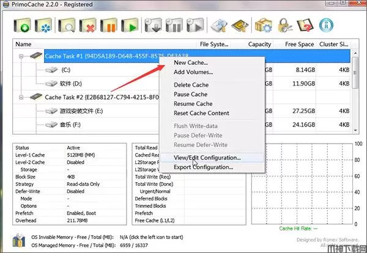This screenshot has height=253, width=367.
Task: Click volume list scroll down arrow
Action: click(x=355, y=130)
